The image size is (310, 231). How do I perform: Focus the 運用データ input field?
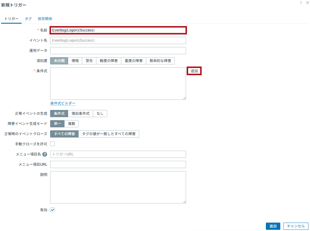coord(118,51)
